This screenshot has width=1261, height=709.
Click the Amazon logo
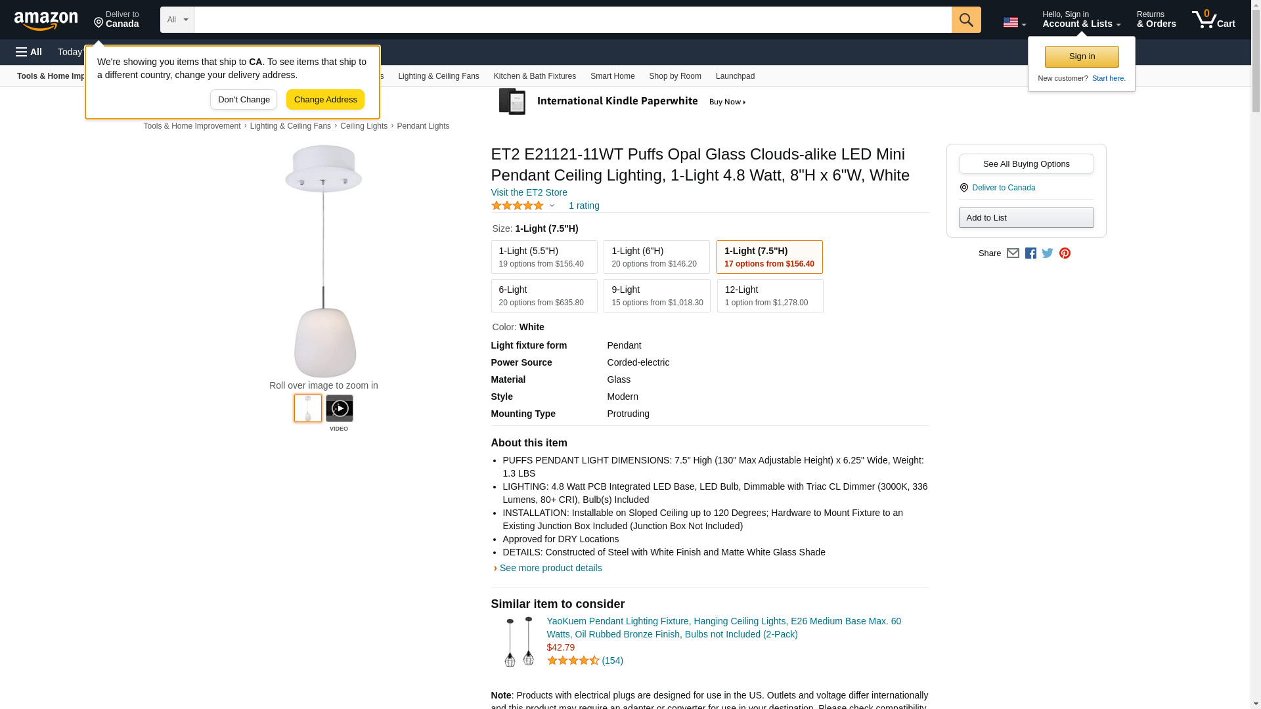46,20
